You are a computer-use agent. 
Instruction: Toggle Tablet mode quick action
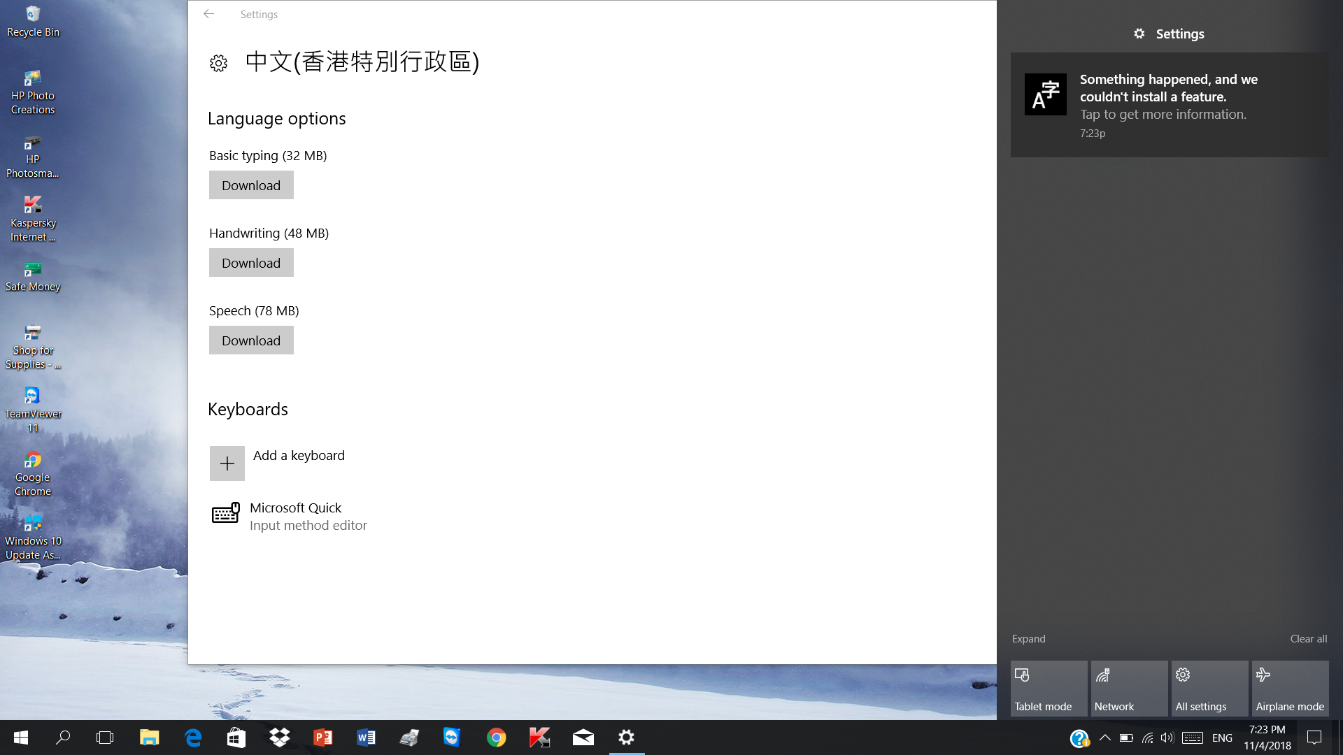(1049, 689)
